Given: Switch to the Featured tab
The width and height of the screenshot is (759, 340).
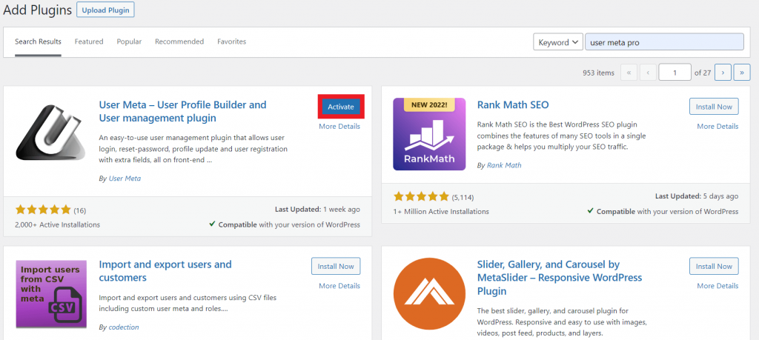Looking at the screenshot, I should tap(89, 41).
